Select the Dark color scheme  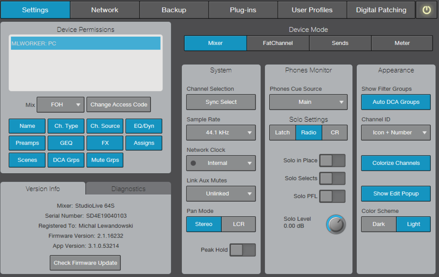click(379, 224)
